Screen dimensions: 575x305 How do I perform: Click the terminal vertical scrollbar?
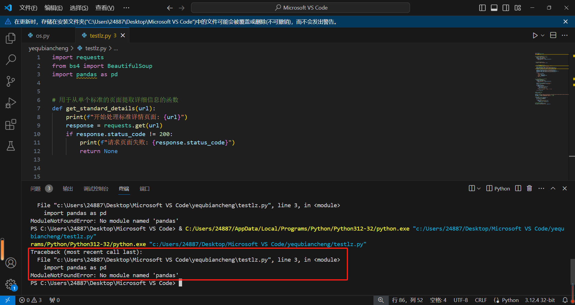coord(572,271)
